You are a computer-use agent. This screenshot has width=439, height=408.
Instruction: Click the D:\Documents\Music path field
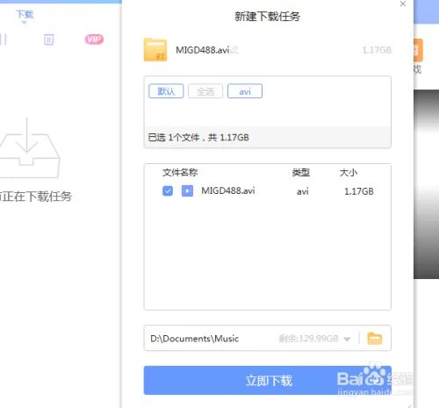[x=268, y=338]
